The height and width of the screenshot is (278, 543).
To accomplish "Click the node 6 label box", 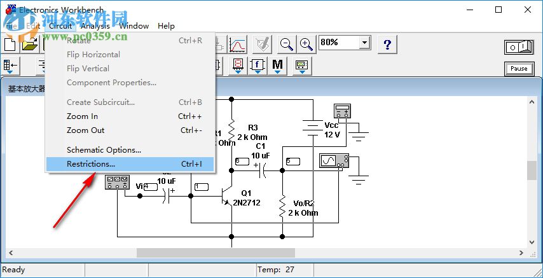I will (x=242, y=161).
